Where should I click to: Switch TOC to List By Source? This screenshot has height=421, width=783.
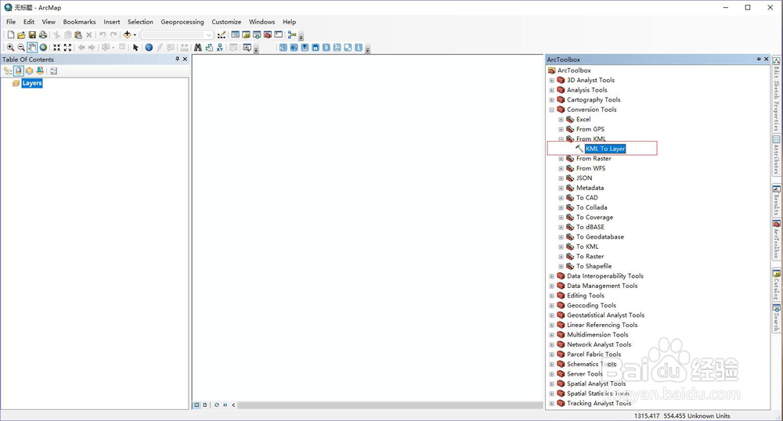pos(19,71)
